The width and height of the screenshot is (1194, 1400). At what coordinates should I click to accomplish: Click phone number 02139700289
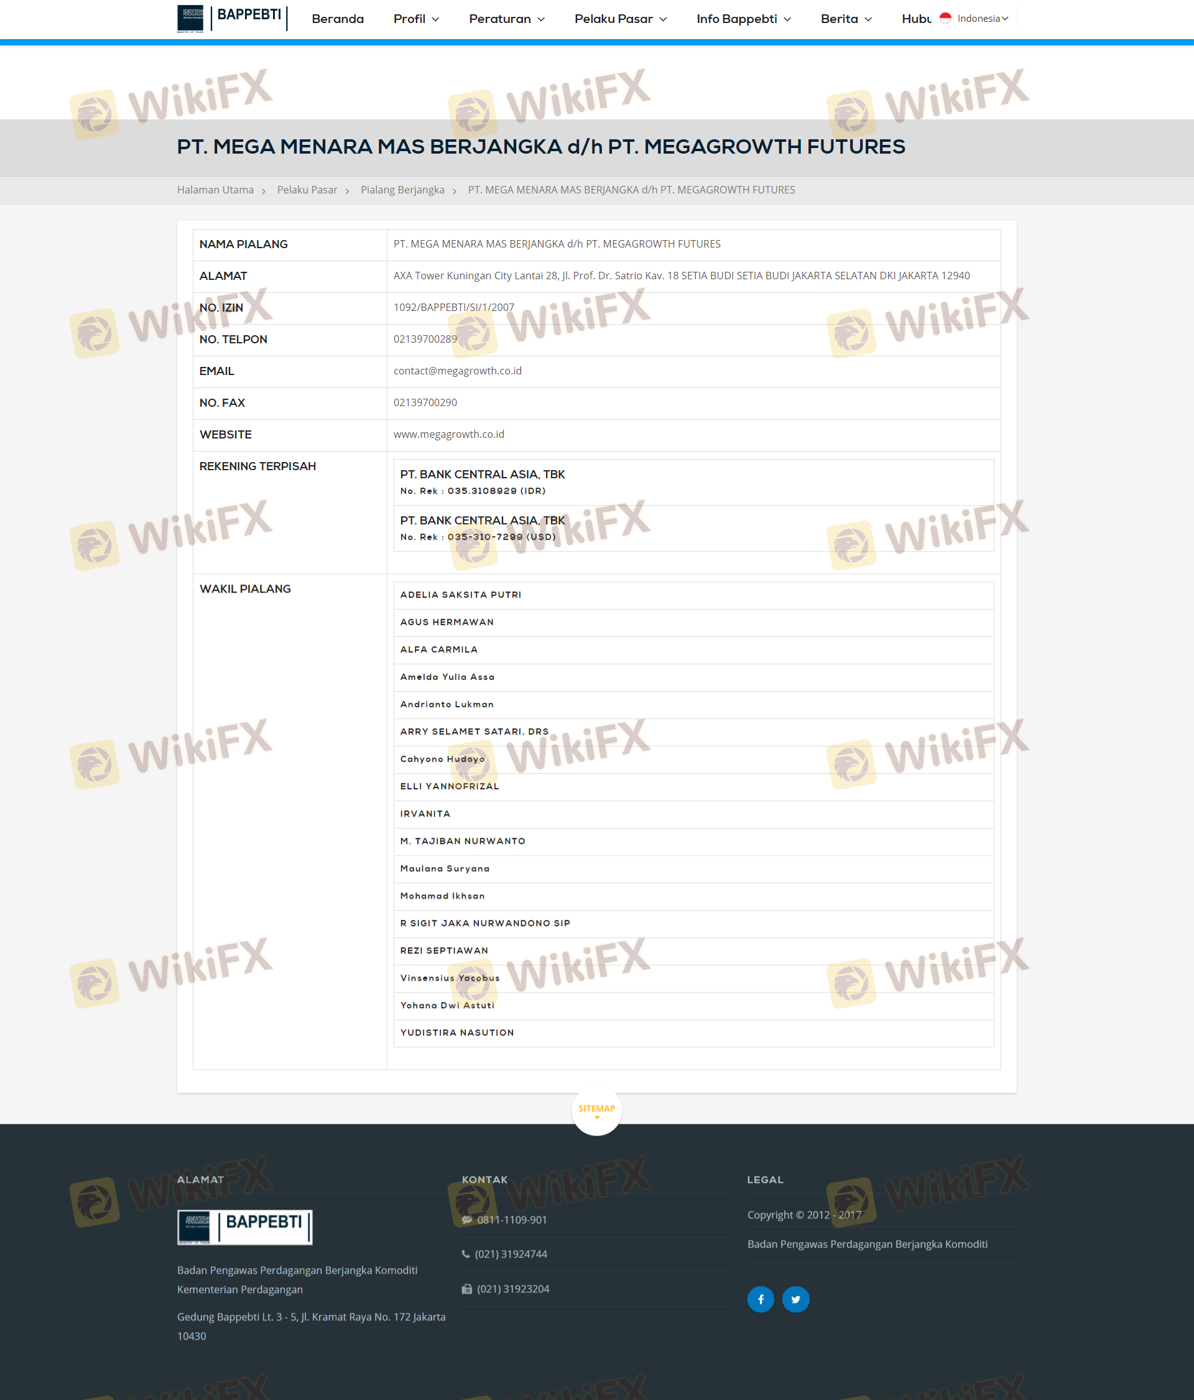pos(425,339)
